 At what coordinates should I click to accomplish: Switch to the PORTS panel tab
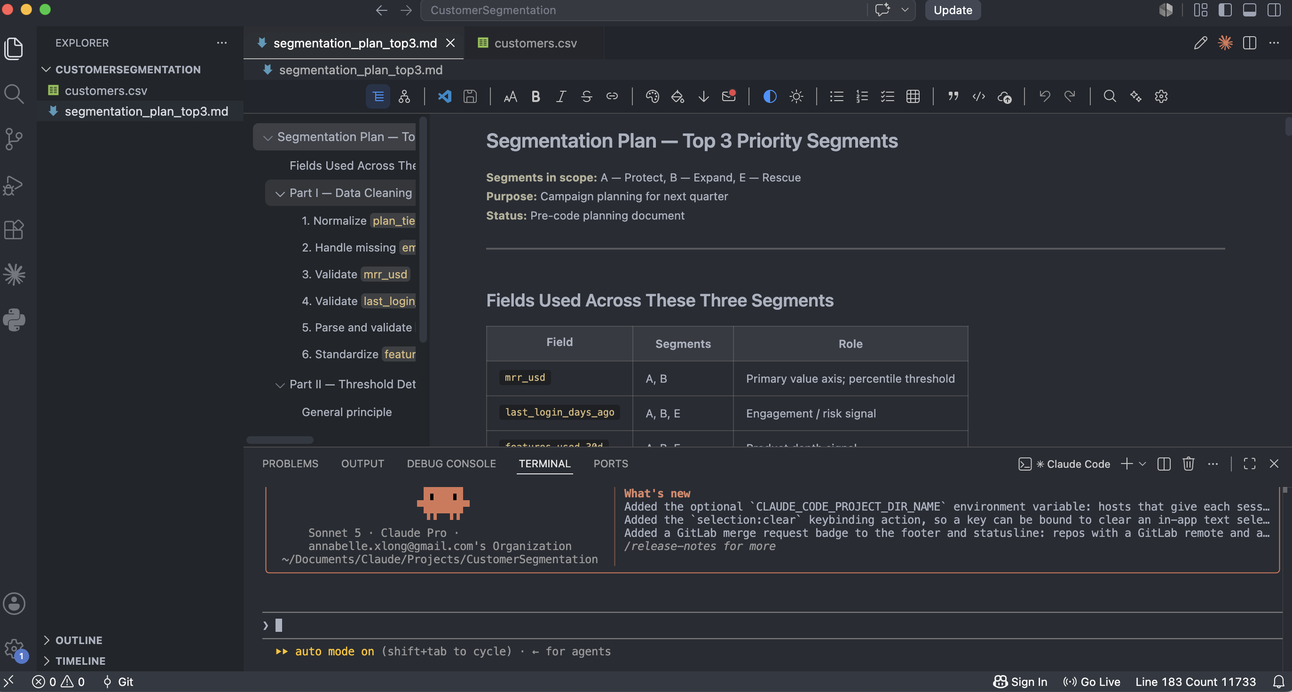(610, 464)
